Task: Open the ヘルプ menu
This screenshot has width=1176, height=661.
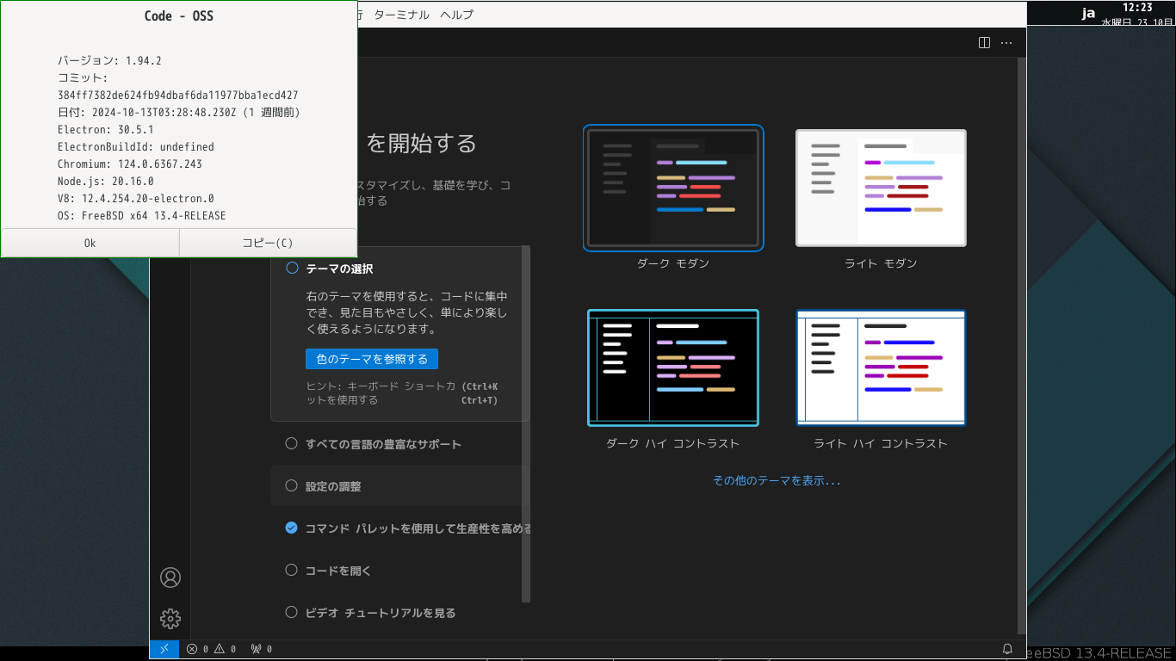Action: coord(456,15)
